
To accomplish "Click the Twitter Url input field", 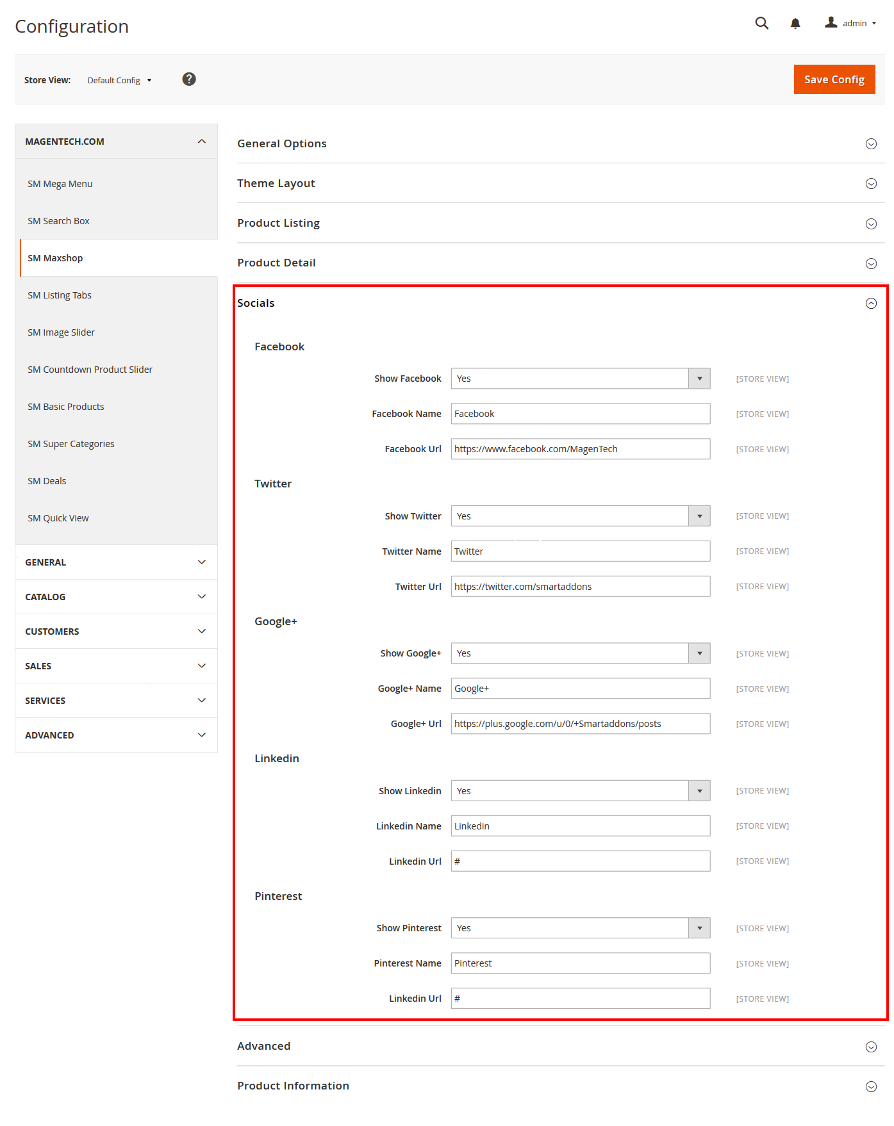I will tap(581, 587).
